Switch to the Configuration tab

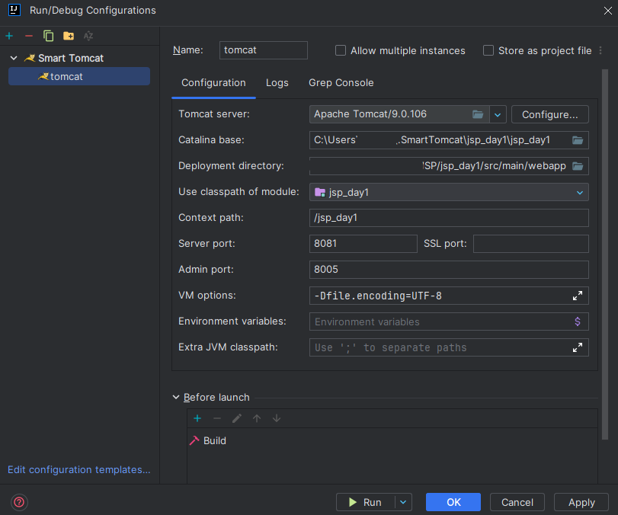[x=213, y=83]
